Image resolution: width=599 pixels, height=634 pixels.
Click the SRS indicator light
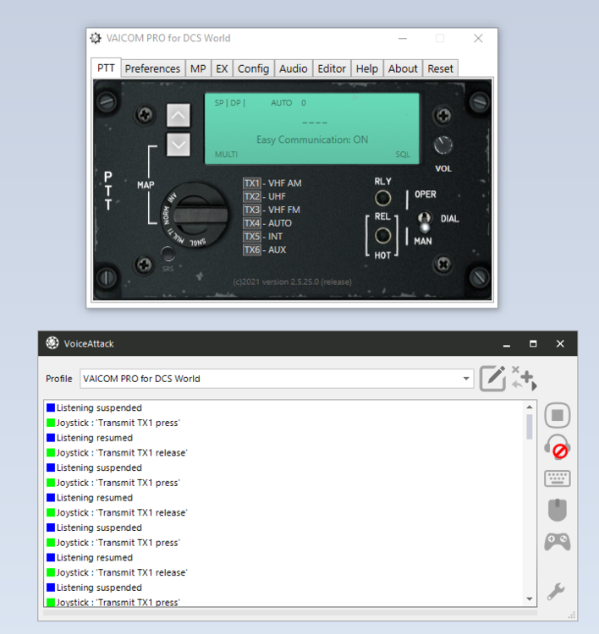(x=168, y=254)
